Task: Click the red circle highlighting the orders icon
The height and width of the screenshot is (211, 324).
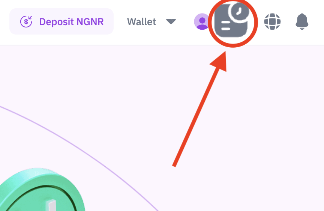Action: pyautogui.click(x=232, y=23)
